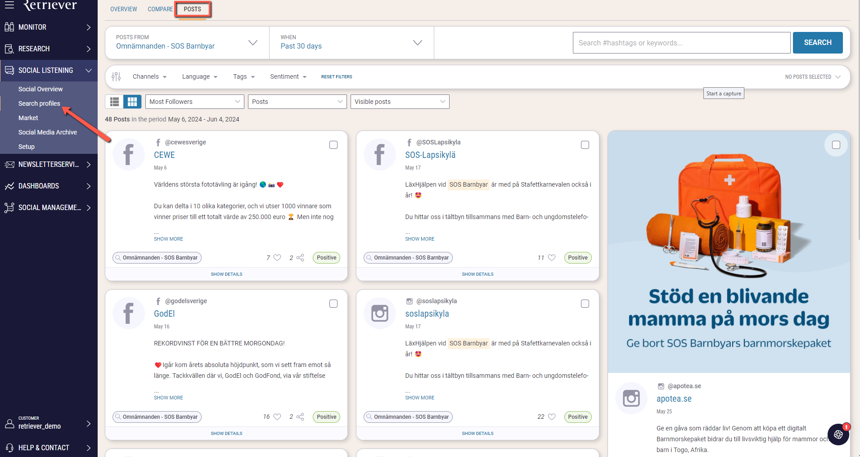860x457 pixels.
Task: Open the barnmorskepaket post image
Action: tap(729, 252)
